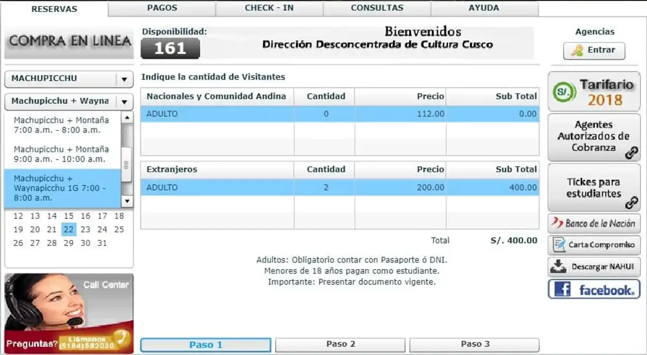Click the Banco de la Nación logo

point(594,223)
